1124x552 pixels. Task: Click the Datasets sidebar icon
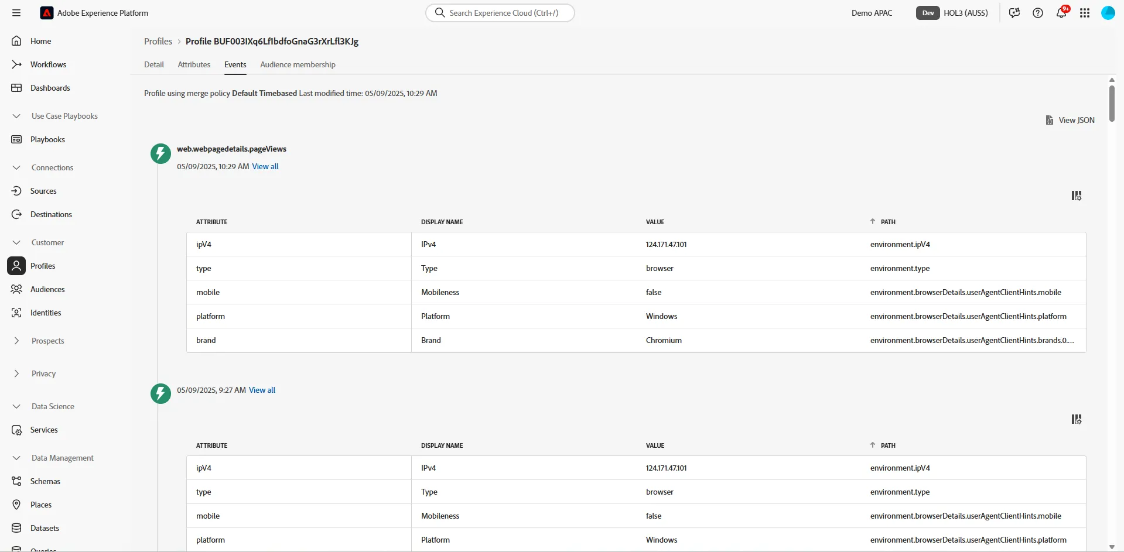coord(16,528)
